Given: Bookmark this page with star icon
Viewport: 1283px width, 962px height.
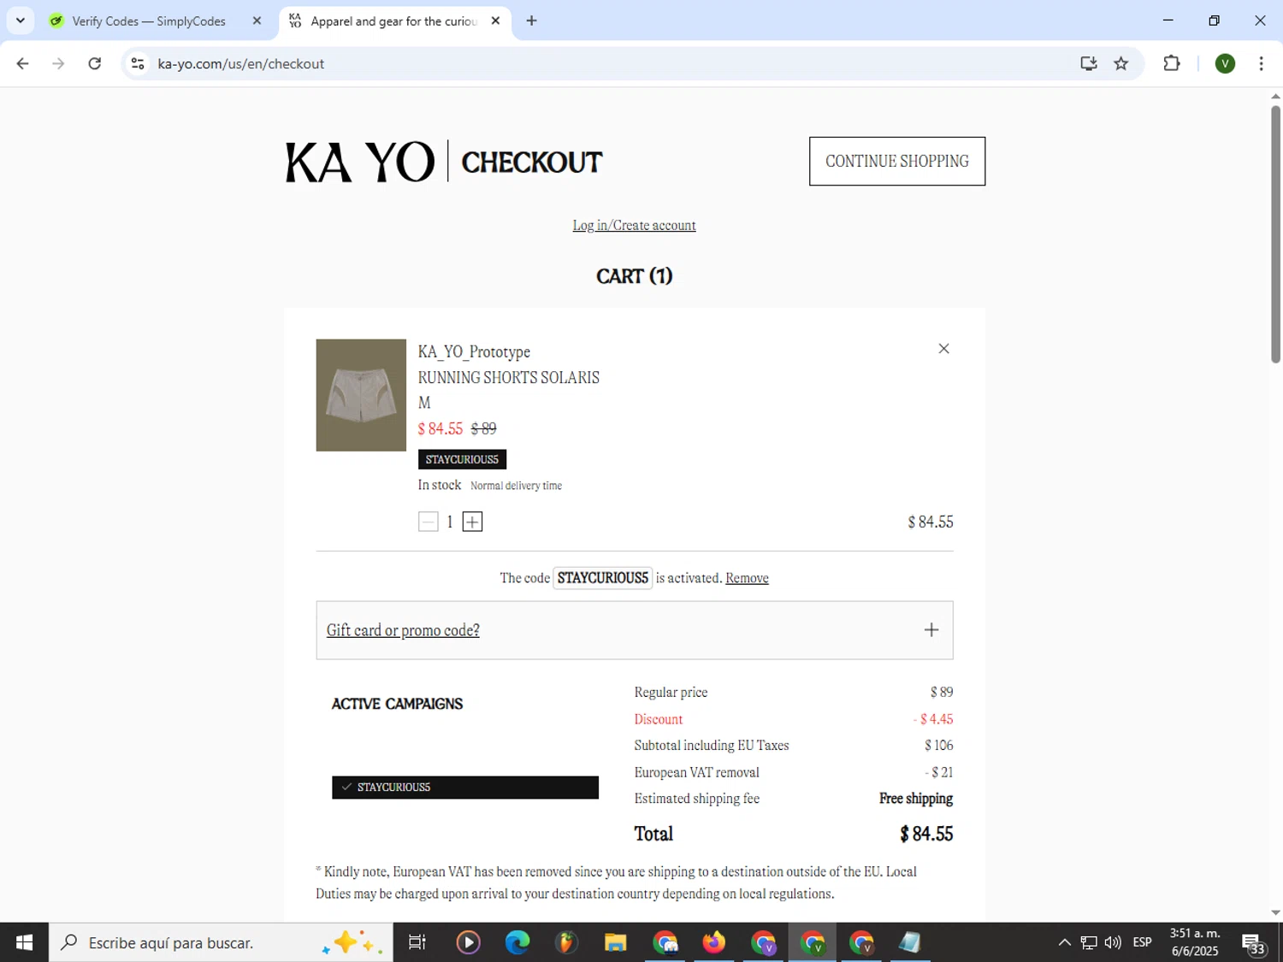Looking at the screenshot, I should [1121, 63].
